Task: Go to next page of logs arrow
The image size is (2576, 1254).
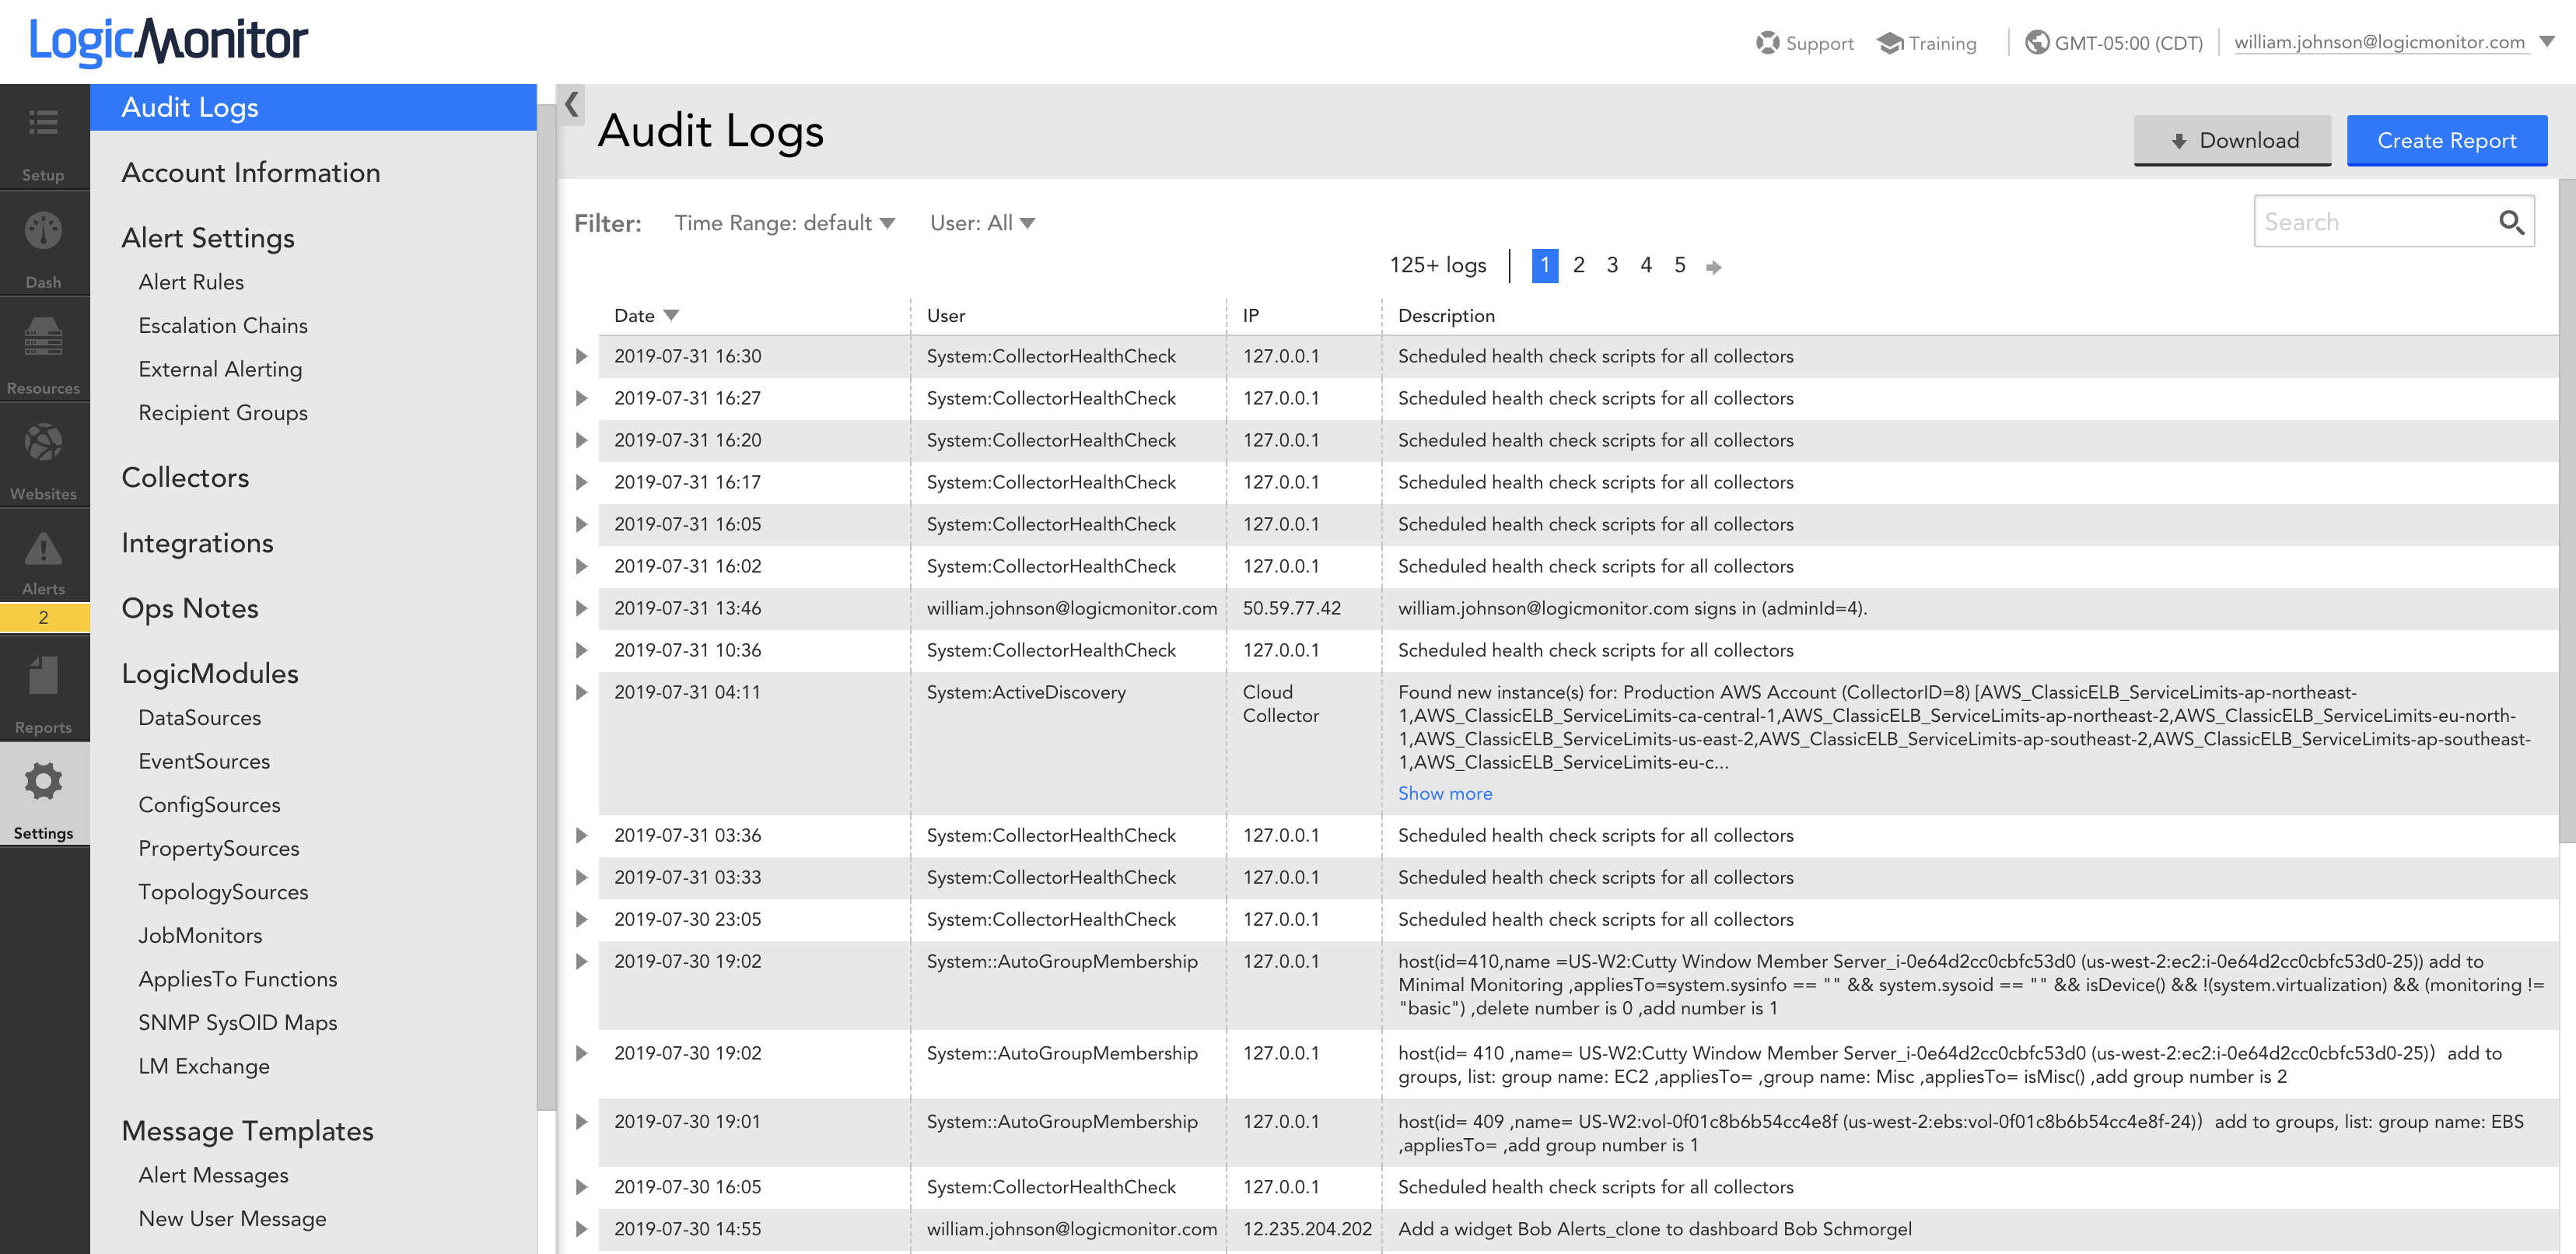Action: pyautogui.click(x=1713, y=267)
